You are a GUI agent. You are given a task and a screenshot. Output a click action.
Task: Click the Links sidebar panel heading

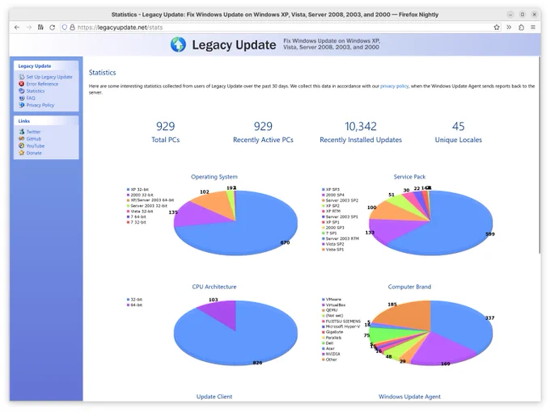click(x=23, y=121)
